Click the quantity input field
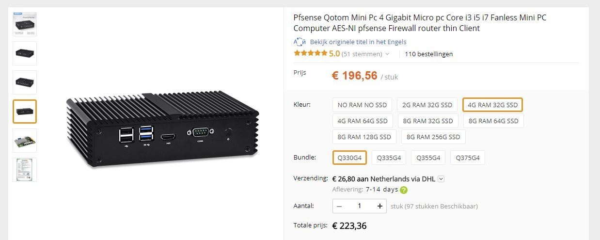The image size is (600, 240). coord(359,206)
